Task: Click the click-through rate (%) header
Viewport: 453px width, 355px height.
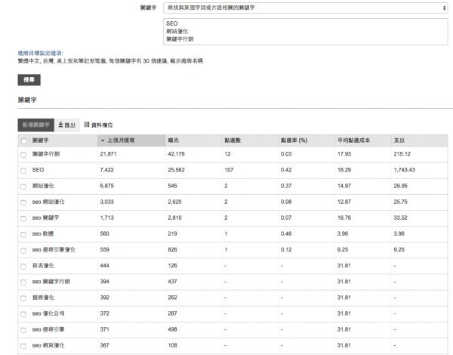Action: click(307, 140)
